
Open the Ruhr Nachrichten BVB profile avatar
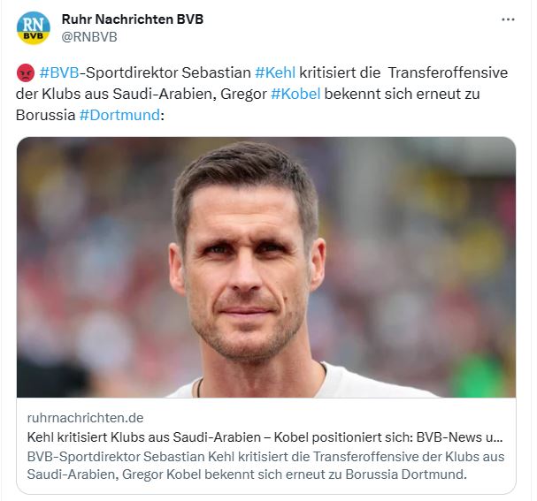pos(34,28)
